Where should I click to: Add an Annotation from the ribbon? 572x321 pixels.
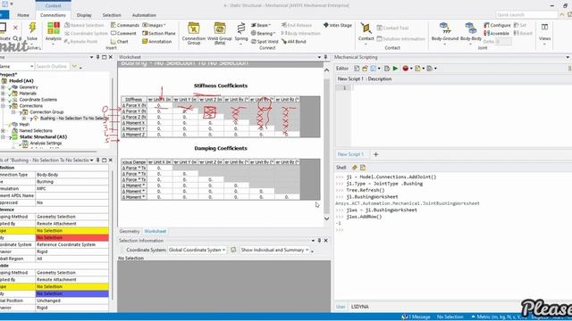(x=157, y=42)
